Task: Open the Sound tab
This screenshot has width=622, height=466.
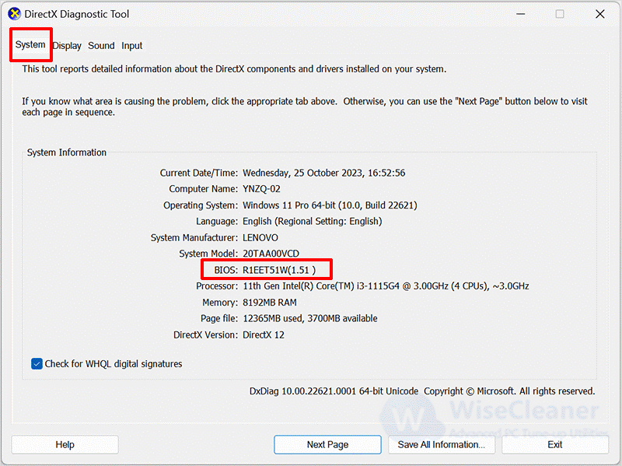Action: click(101, 46)
